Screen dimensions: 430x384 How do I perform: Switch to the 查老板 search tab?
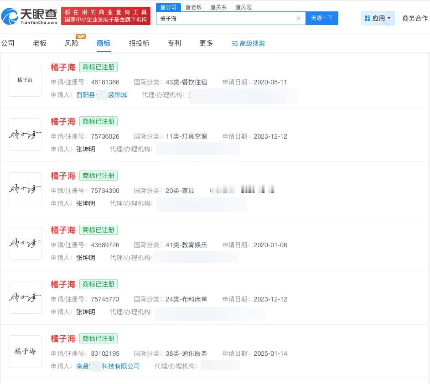(192, 7)
